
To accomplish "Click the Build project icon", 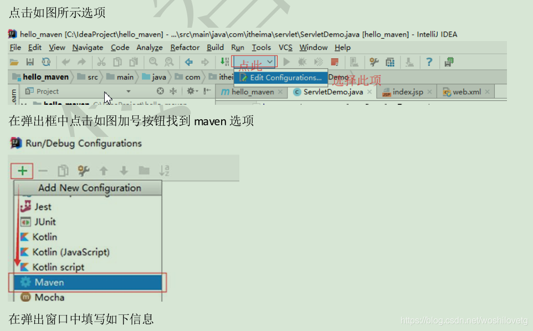I will click(x=225, y=62).
